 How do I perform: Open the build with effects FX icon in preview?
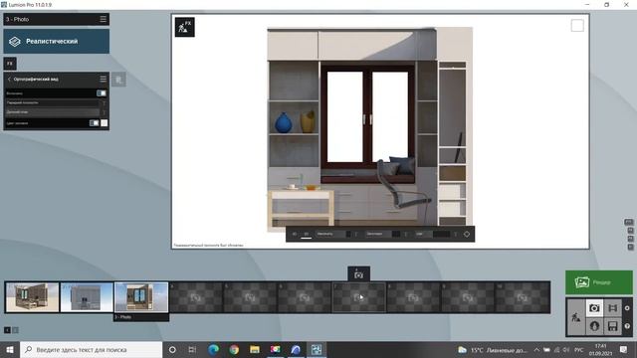coord(184,27)
